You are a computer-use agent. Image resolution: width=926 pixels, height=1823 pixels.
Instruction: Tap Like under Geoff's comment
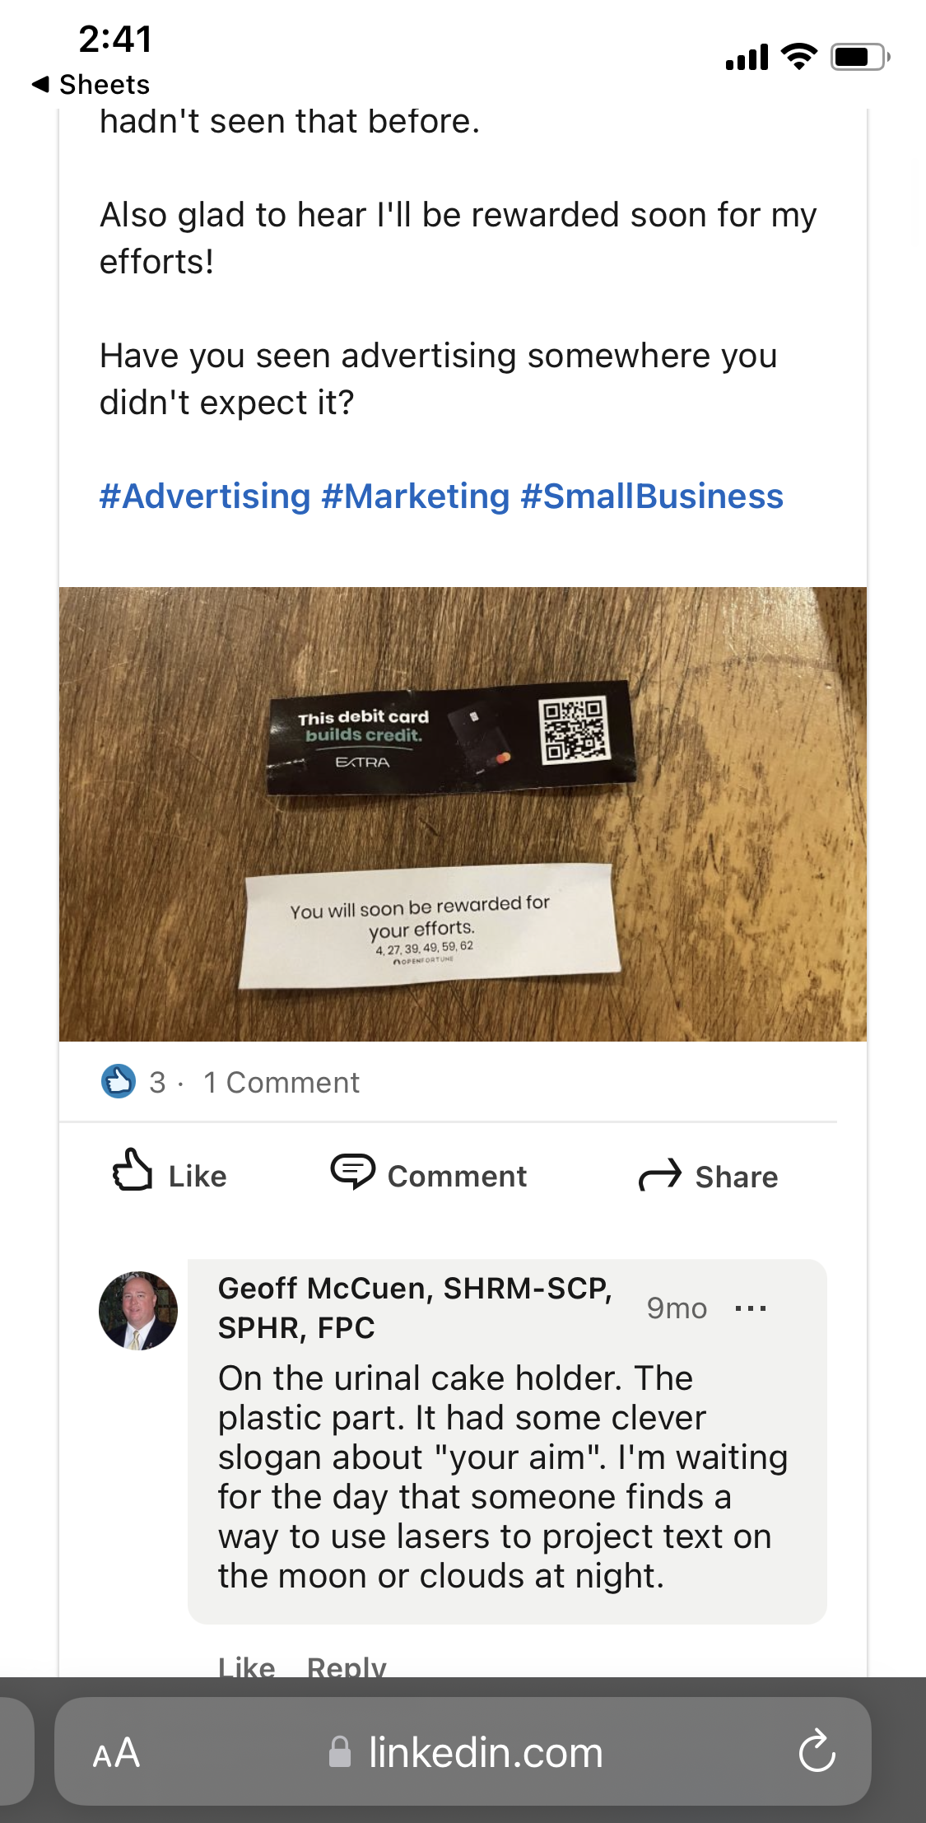(x=246, y=1666)
